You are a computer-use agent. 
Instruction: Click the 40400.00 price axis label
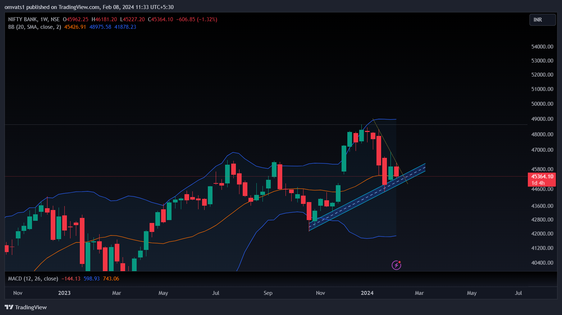pyautogui.click(x=542, y=262)
